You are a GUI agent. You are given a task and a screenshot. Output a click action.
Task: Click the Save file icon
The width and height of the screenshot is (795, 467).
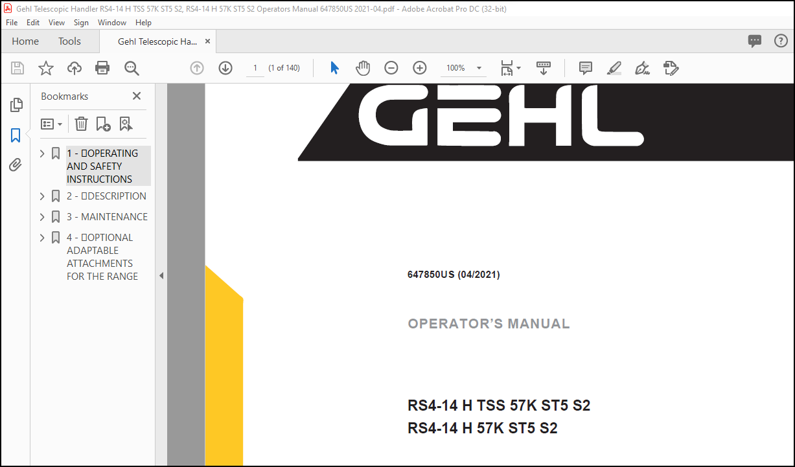coord(17,68)
